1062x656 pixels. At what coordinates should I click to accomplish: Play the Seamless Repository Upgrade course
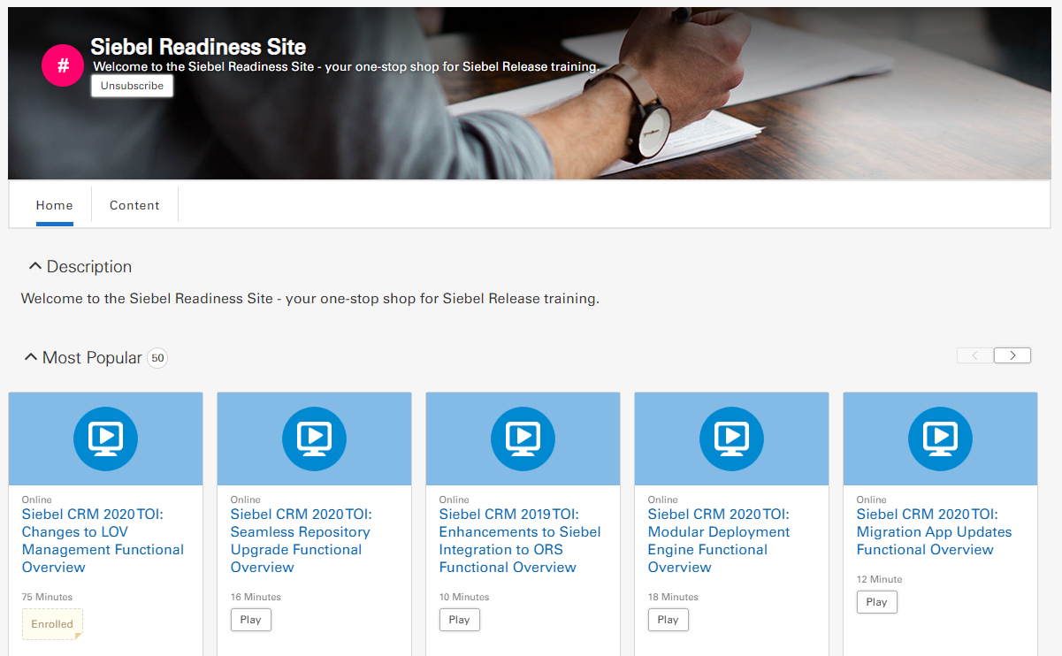pyautogui.click(x=251, y=620)
